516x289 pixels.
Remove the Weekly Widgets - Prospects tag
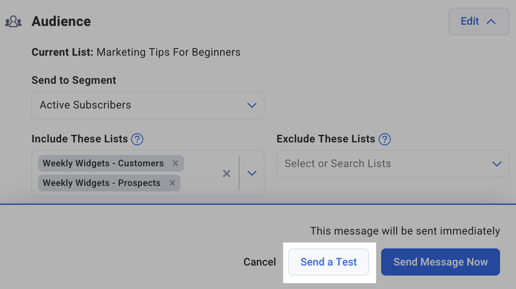[172, 183]
